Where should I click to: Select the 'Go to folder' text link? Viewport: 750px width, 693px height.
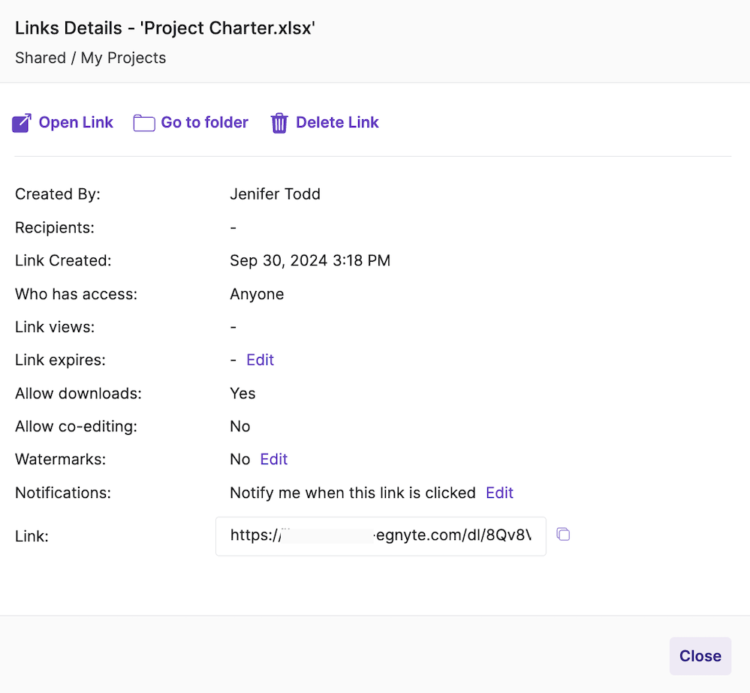coord(205,122)
